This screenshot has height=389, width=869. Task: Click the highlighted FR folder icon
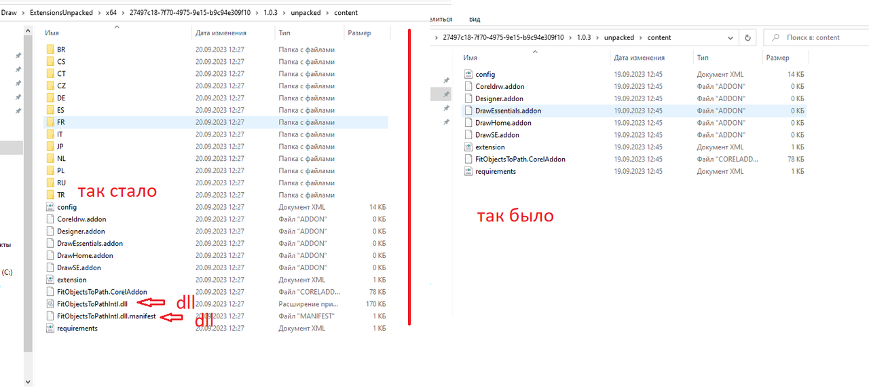[x=50, y=122]
